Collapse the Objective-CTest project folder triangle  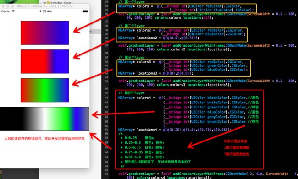click(x=45, y=3)
